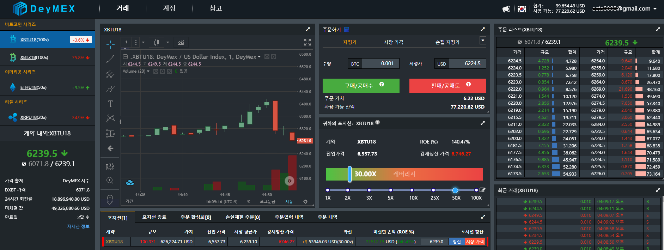Image resolution: width=664 pixels, height=250 pixels.
Task: Select the trend line drawing tool
Action: (x=110, y=59)
